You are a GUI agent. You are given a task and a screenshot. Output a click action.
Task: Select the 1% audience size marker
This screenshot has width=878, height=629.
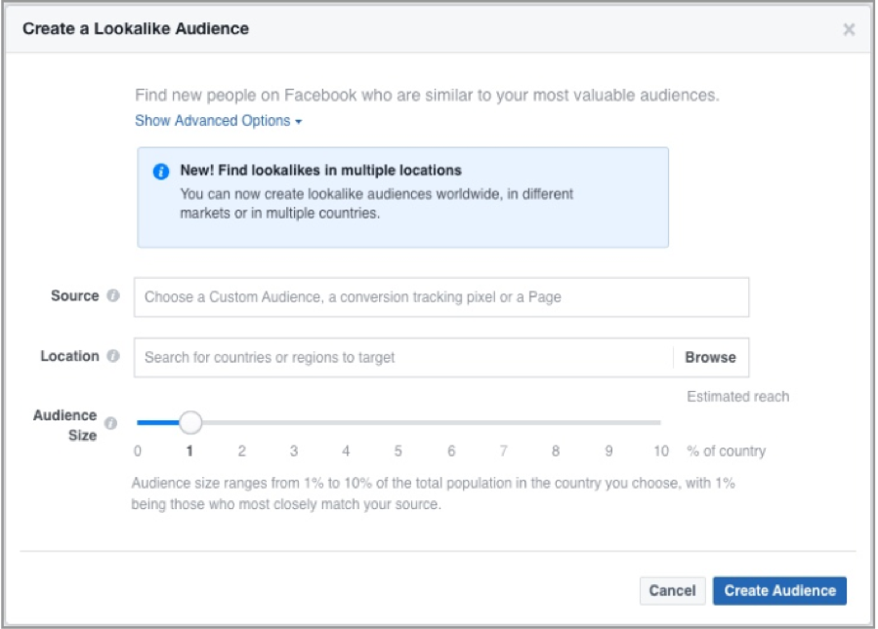point(189,422)
